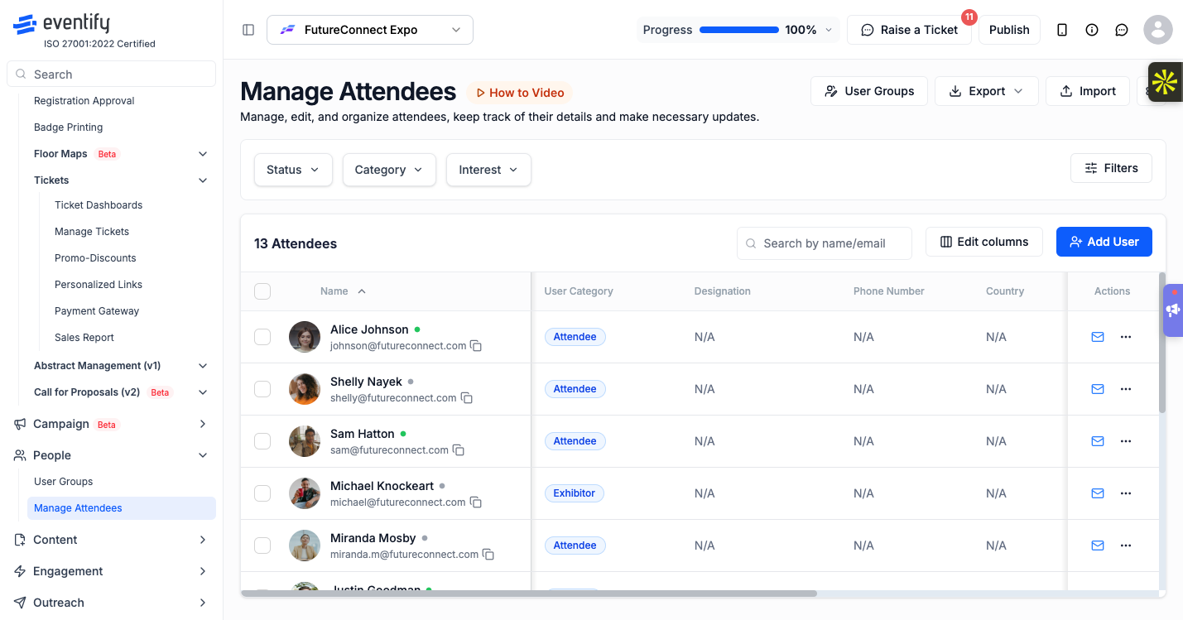Open the Interest filter dropdown
The width and height of the screenshot is (1183, 620).
(488, 170)
